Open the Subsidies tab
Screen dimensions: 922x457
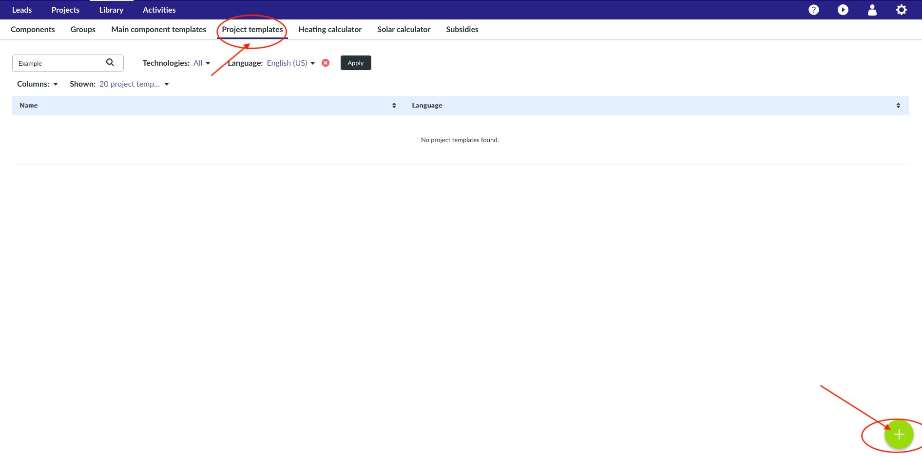(462, 30)
